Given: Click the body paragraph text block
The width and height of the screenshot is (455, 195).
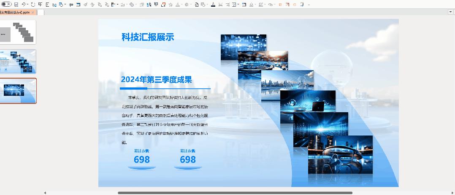Looking at the screenshot, I should (x=165, y=120).
